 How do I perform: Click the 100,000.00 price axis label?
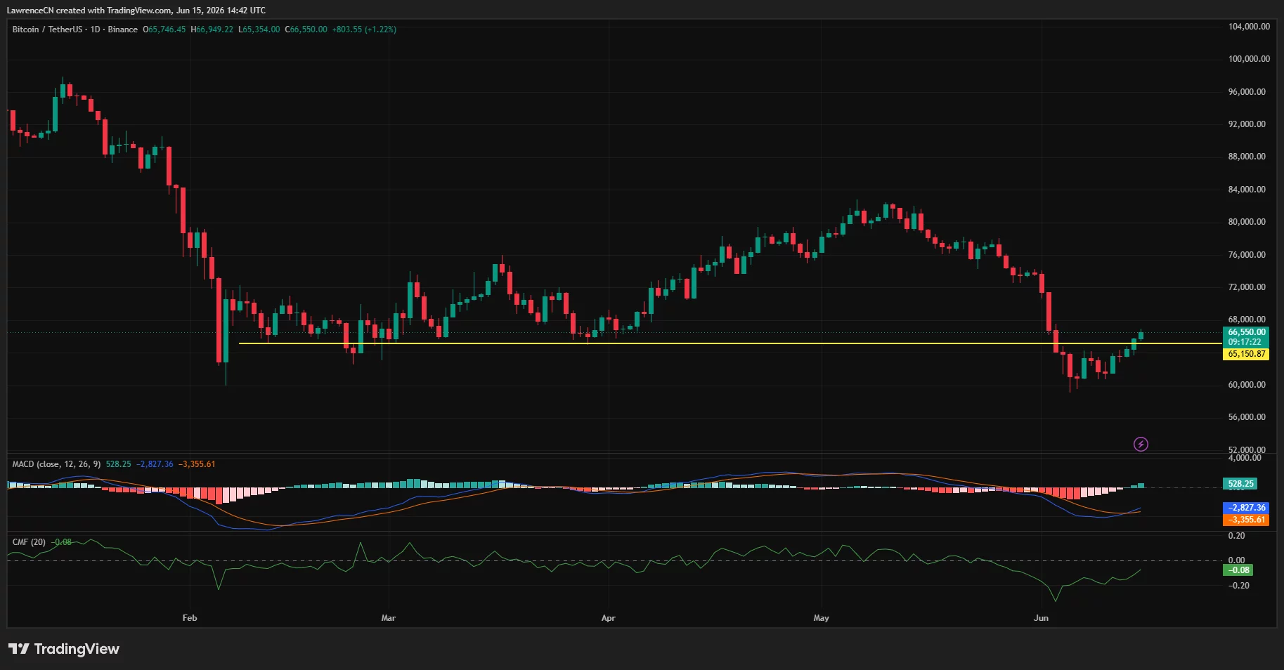1249,59
